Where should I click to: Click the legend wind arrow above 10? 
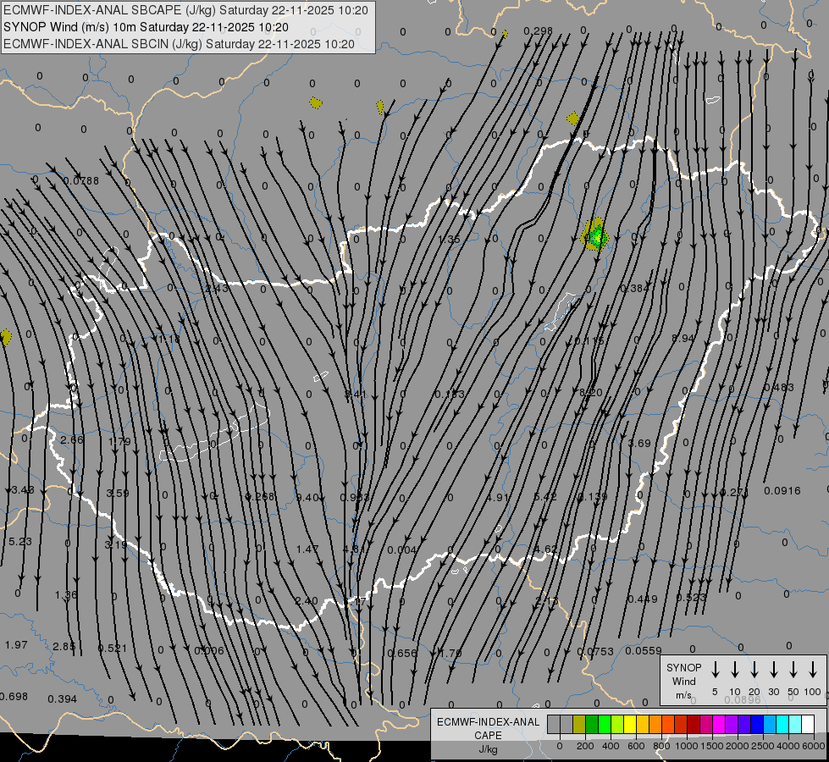pos(735,670)
